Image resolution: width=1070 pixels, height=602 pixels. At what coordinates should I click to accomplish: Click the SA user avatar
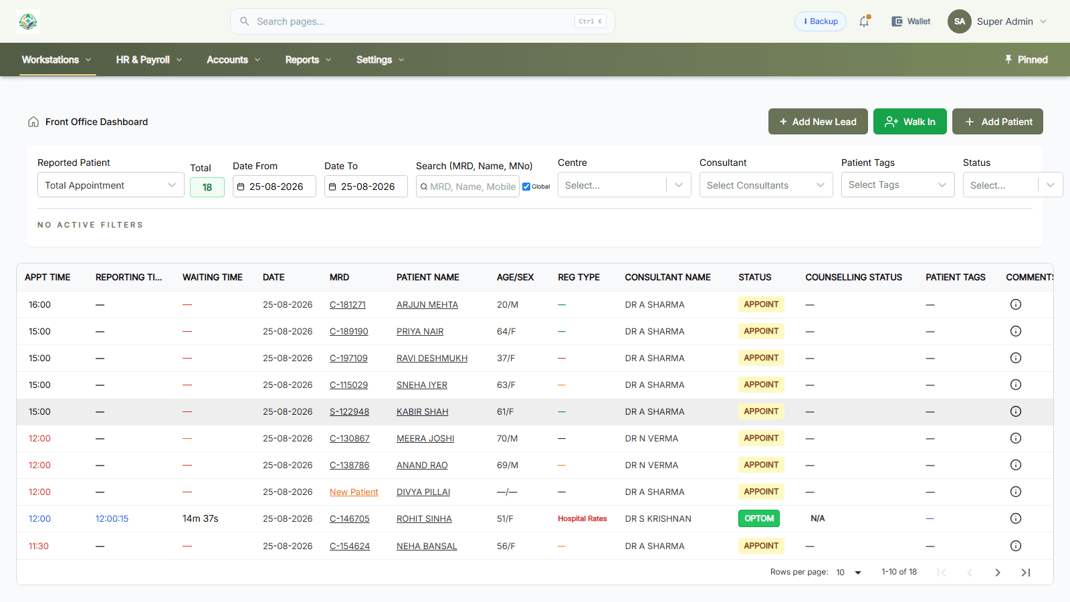tap(960, 21)
